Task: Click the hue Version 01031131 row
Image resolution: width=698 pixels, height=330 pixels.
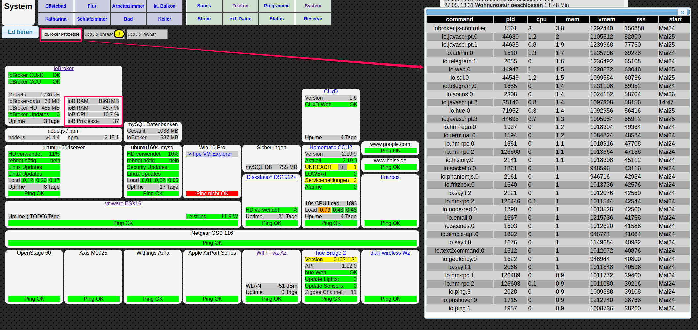Action: (x=331, y=260)
